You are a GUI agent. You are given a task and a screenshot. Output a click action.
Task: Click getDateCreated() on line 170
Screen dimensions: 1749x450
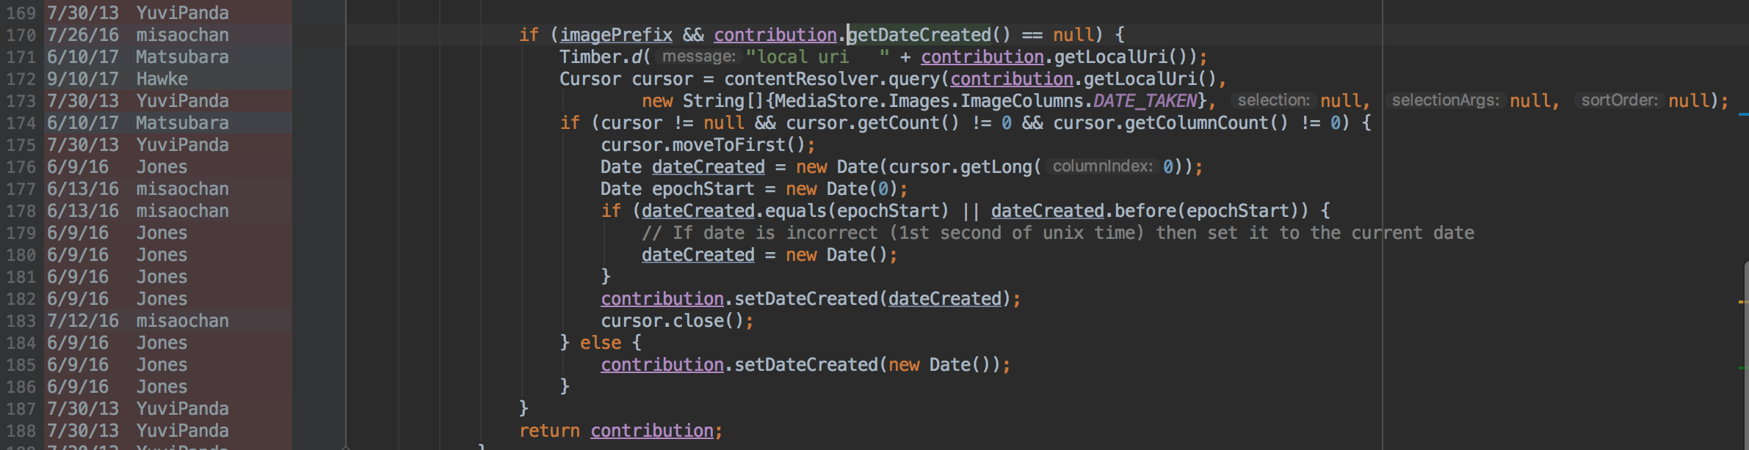point(929,34)
